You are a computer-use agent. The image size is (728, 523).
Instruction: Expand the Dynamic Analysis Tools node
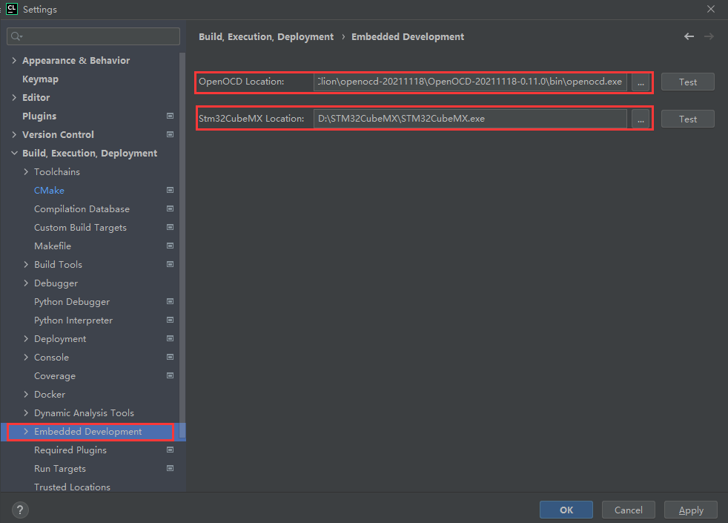[x=26, y=413]
